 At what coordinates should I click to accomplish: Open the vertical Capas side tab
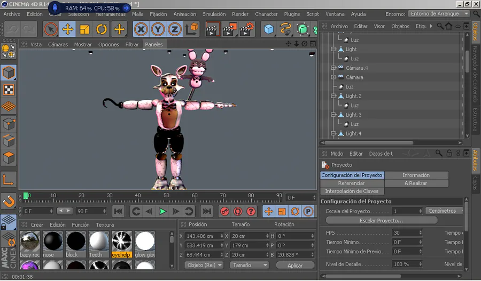click(x=475, y=183)
